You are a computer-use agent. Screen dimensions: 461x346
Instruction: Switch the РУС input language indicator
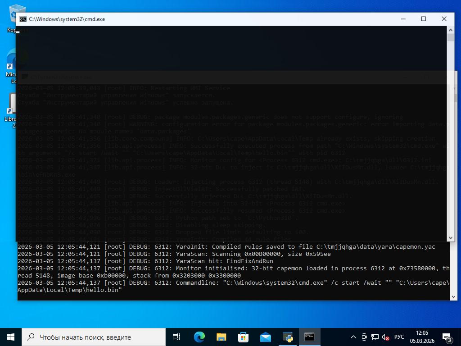coord(399,337)
